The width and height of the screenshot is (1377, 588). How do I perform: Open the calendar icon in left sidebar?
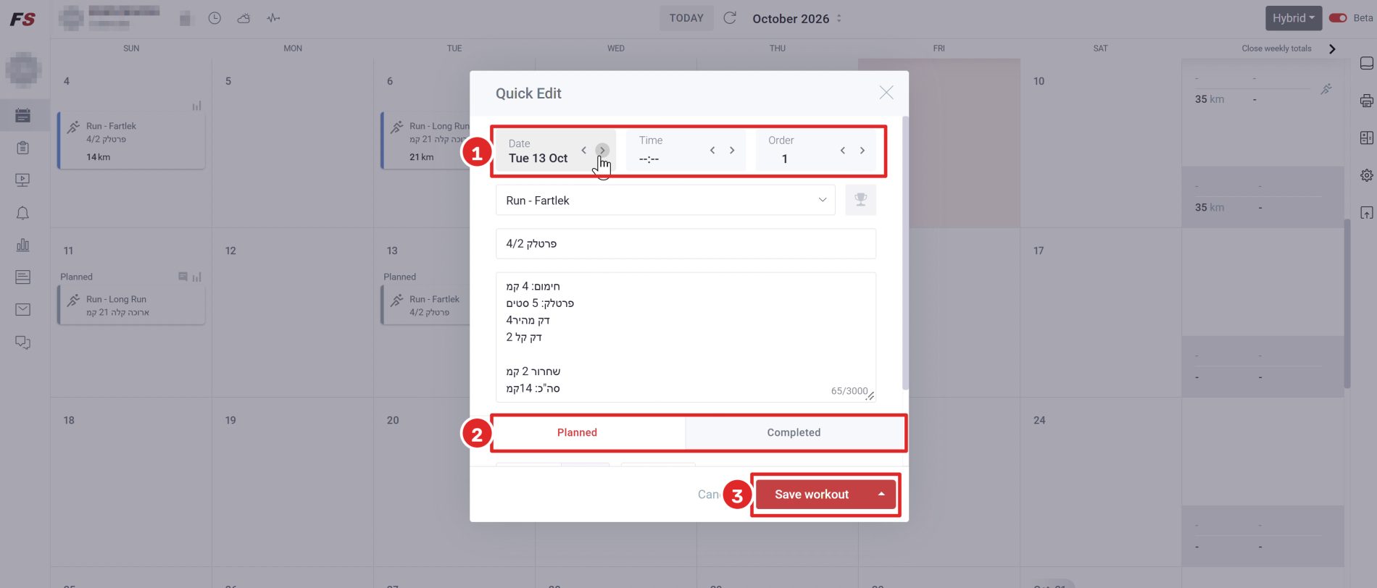[x=22, y=115]
